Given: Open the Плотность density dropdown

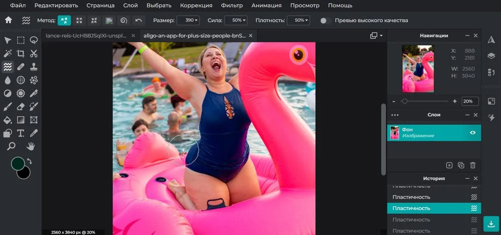Looking at the screenshot, I should [x=299, y=20].
